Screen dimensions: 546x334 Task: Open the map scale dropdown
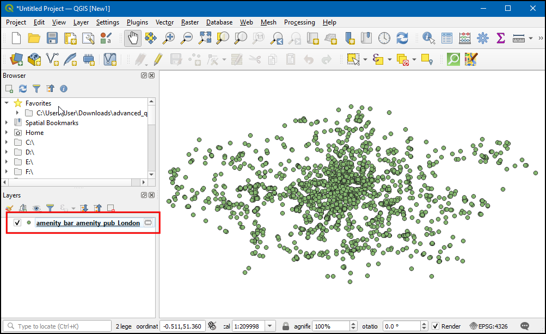tap(269, 326)
